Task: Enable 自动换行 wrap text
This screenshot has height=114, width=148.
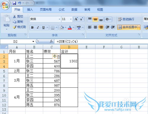Action: 126,19
